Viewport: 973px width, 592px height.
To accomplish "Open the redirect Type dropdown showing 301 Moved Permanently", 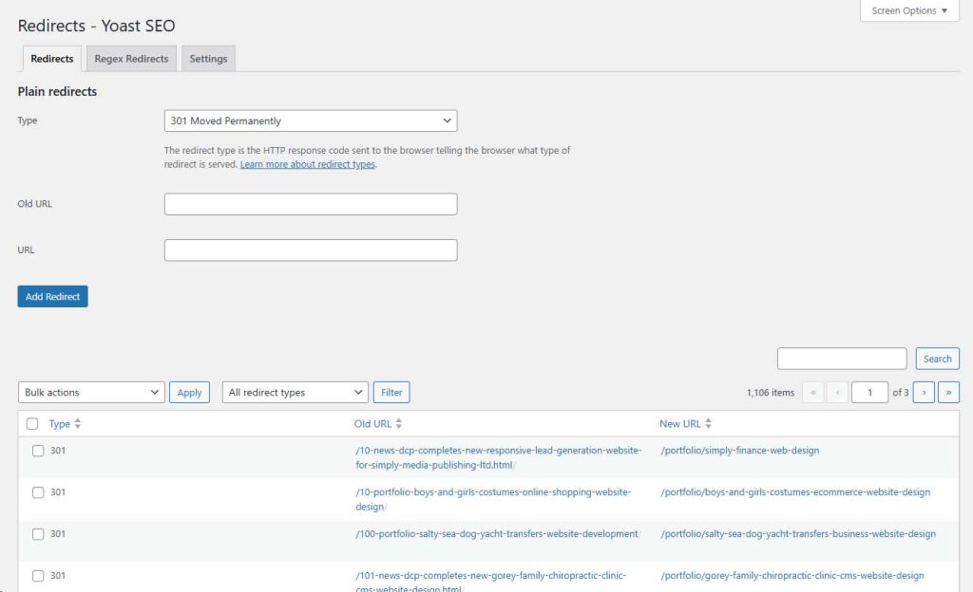I will [x=311, y=120].
